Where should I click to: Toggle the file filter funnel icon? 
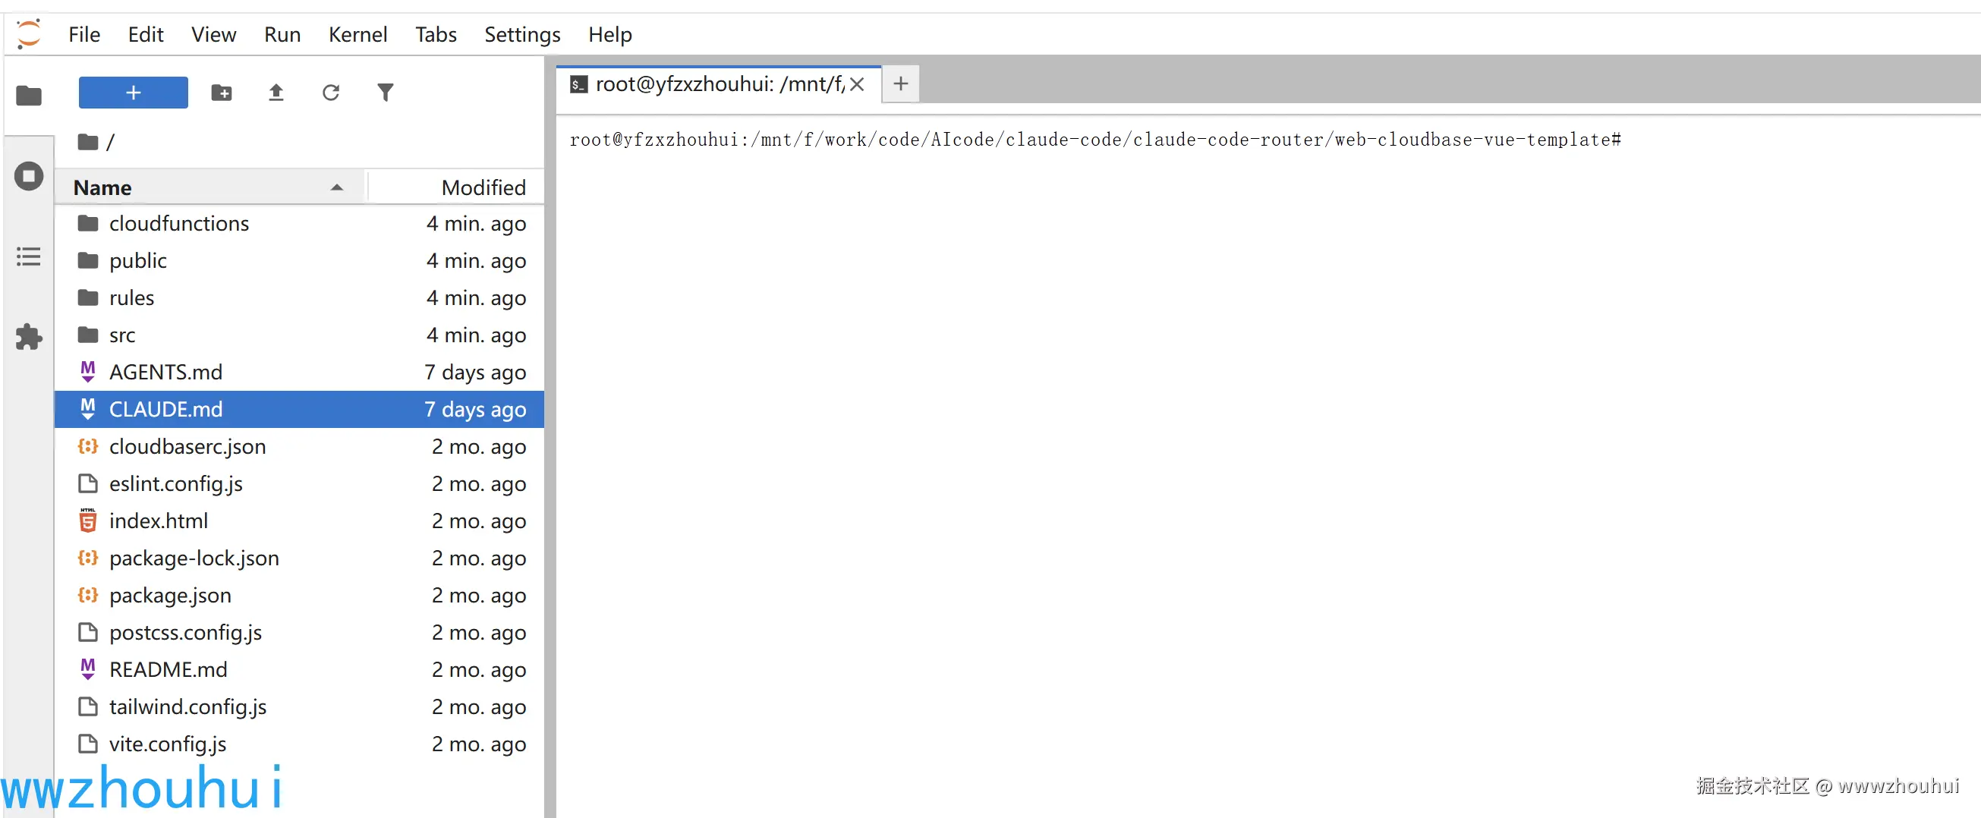(386, 93)
